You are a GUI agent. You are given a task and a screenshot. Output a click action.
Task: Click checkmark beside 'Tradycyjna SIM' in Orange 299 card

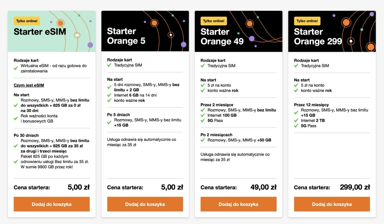[x=296, y=66]
